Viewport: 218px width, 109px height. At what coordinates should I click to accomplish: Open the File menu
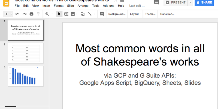[x=17, y=6]
